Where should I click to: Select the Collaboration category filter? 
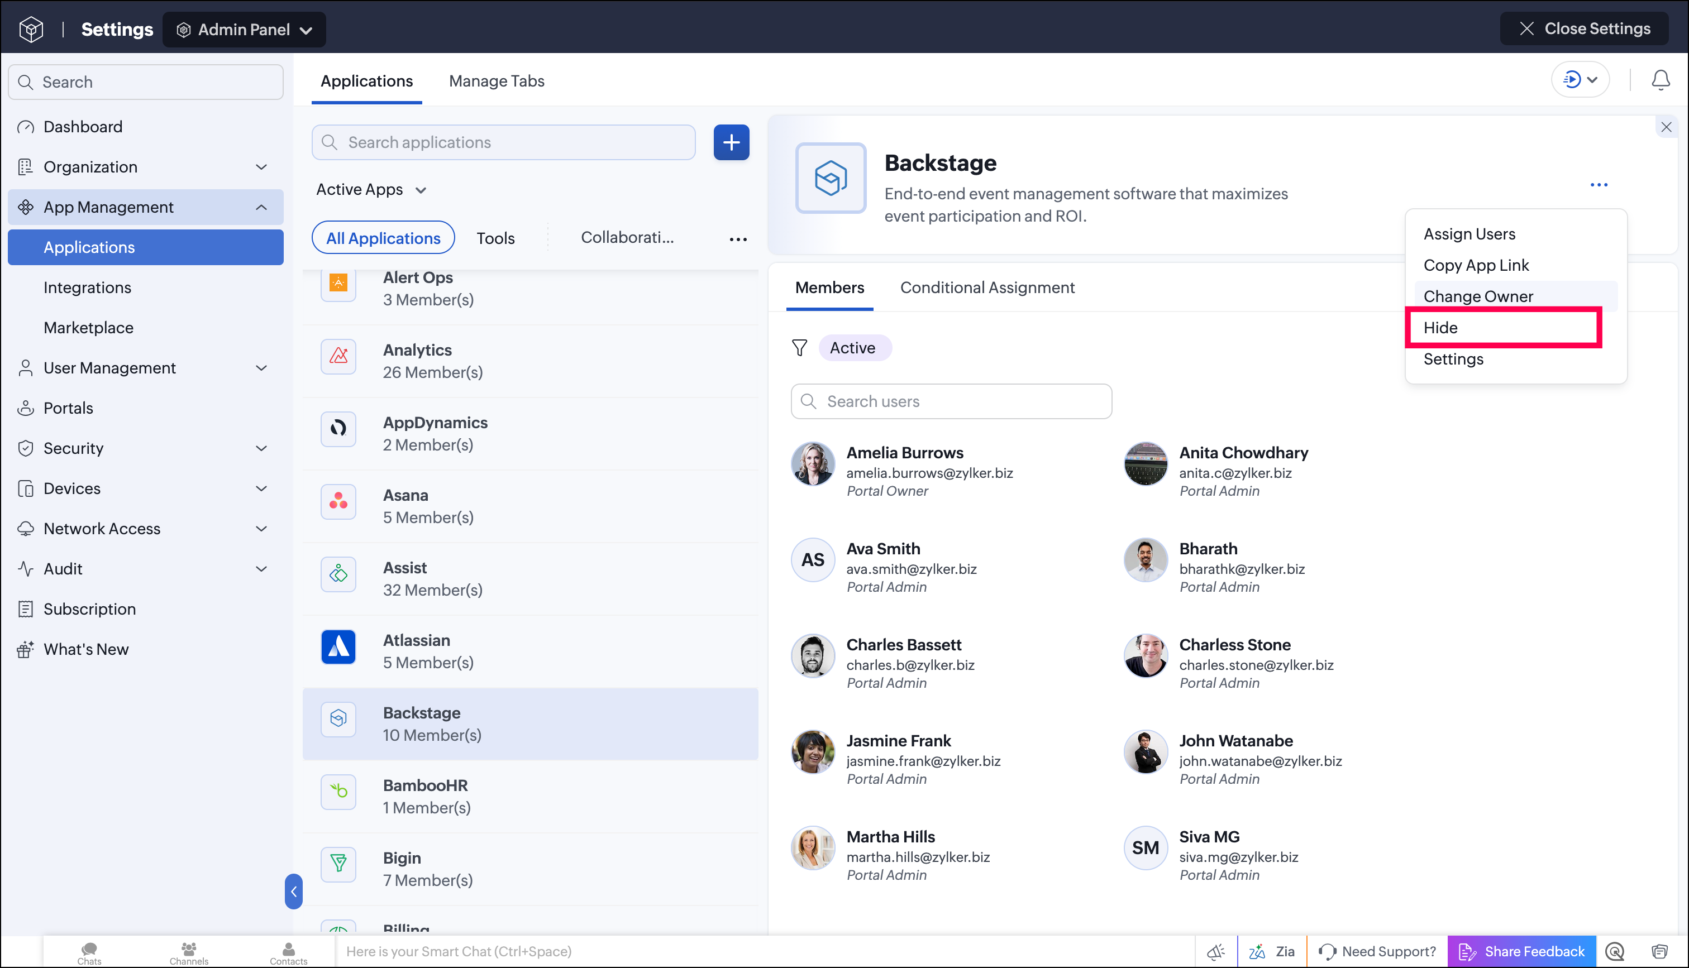627,237
